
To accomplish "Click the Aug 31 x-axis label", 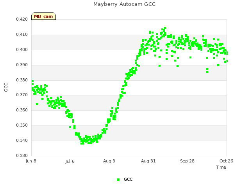I will tap(148, 161).
